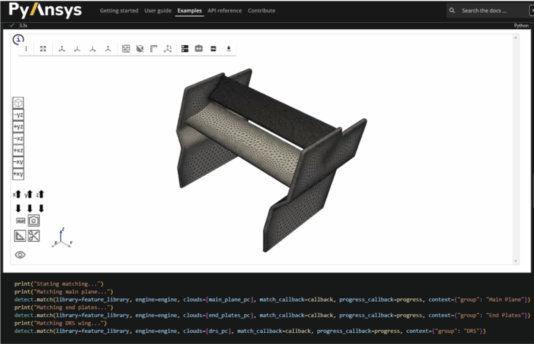This screenshot has width=534, height=344.
Task: Open the Getting started page
Action: coord(119,10)
